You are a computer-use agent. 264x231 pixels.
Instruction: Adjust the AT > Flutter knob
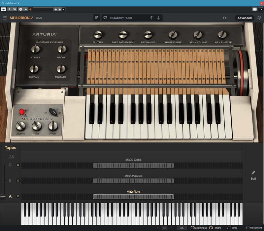(x=222, y=35)
